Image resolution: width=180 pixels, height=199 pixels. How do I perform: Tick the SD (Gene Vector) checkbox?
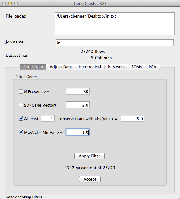click(x=21, y=105)
